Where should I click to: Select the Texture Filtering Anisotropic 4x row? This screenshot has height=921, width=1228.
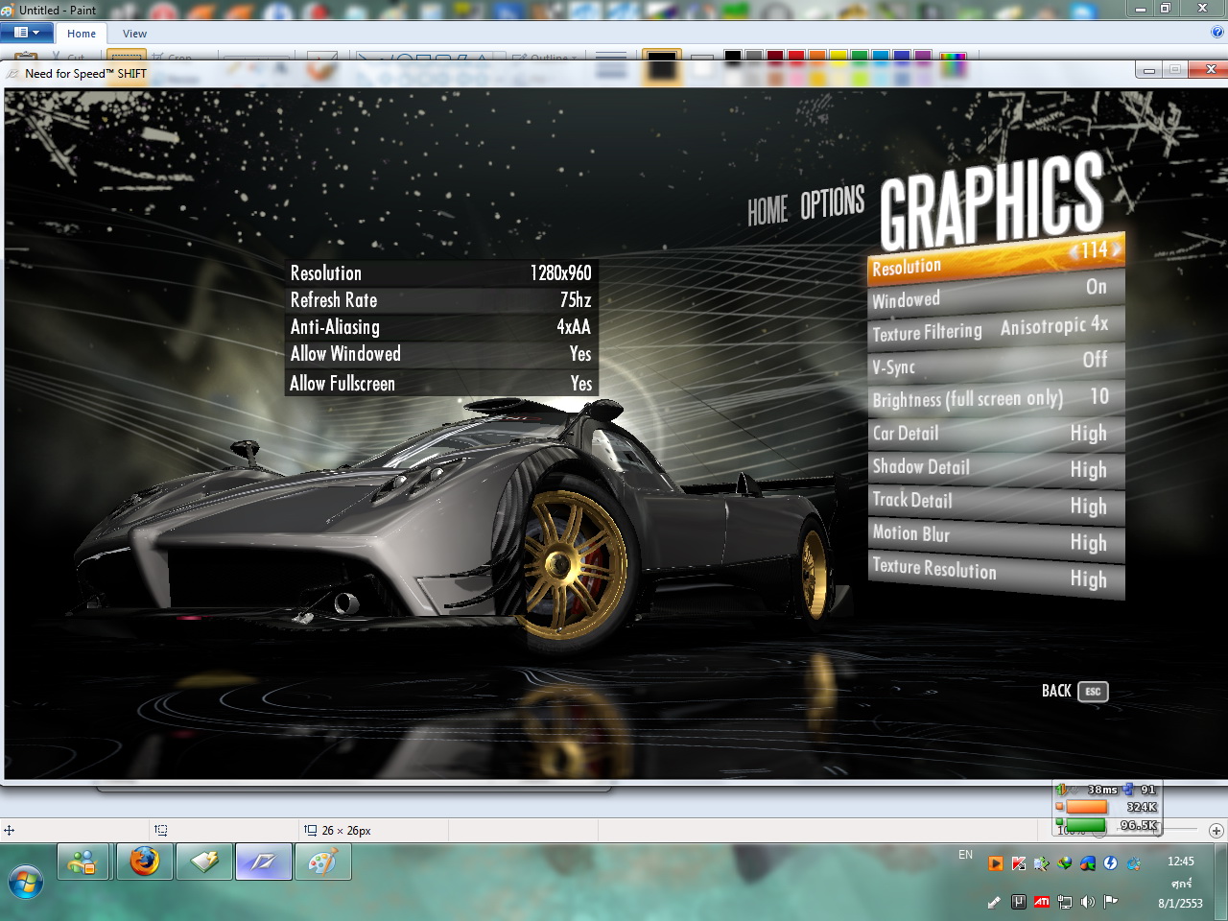(x=997, y=329)
